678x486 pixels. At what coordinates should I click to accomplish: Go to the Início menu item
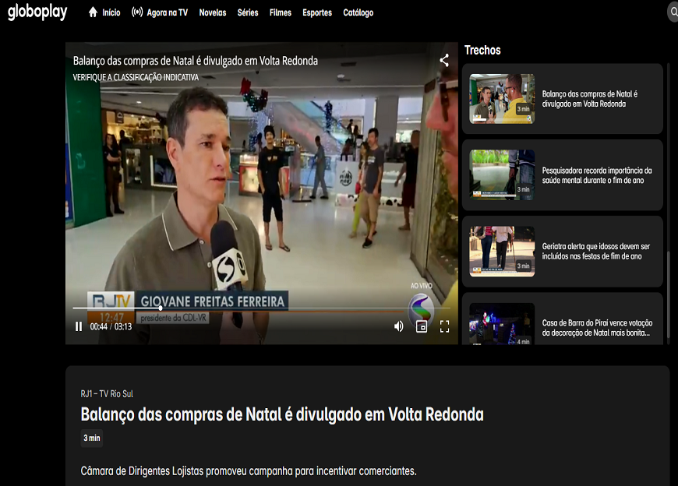(111, 12)
